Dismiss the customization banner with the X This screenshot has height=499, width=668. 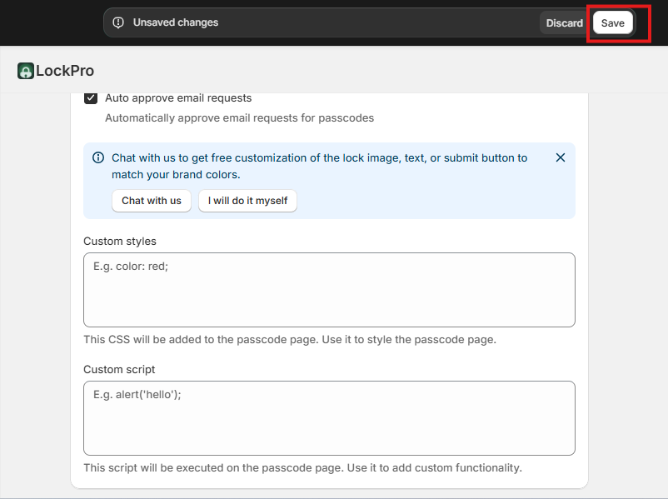[x=561, y=157]
